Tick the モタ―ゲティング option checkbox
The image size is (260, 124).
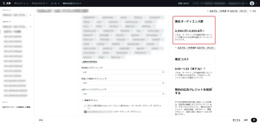tap(85, 111)
